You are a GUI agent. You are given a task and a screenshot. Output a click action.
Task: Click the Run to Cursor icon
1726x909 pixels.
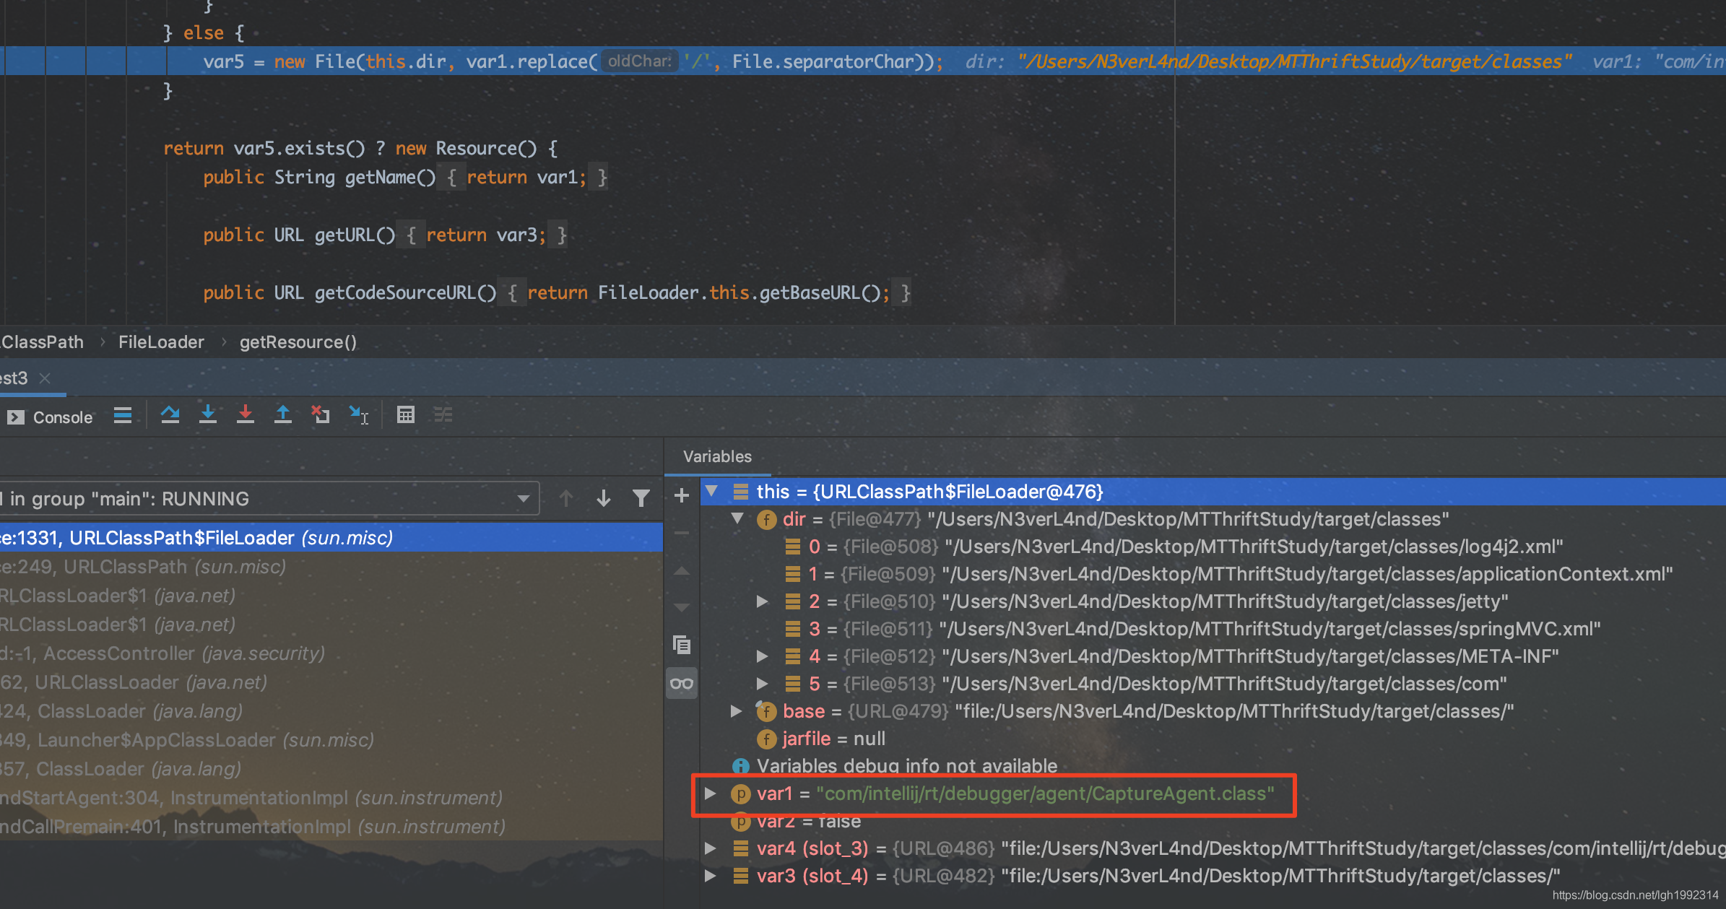click(359, 415)
